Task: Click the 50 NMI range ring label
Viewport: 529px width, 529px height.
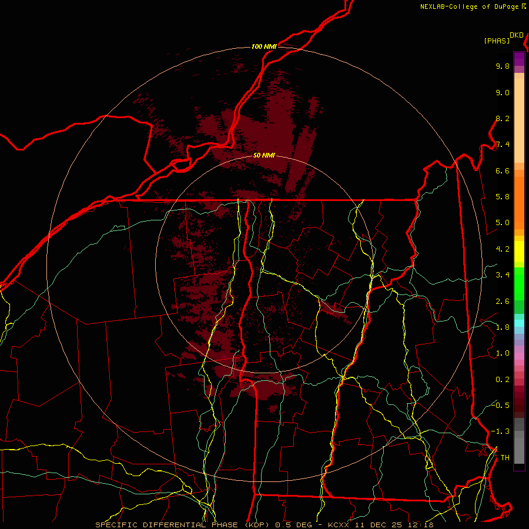Action: click(264, 155)
